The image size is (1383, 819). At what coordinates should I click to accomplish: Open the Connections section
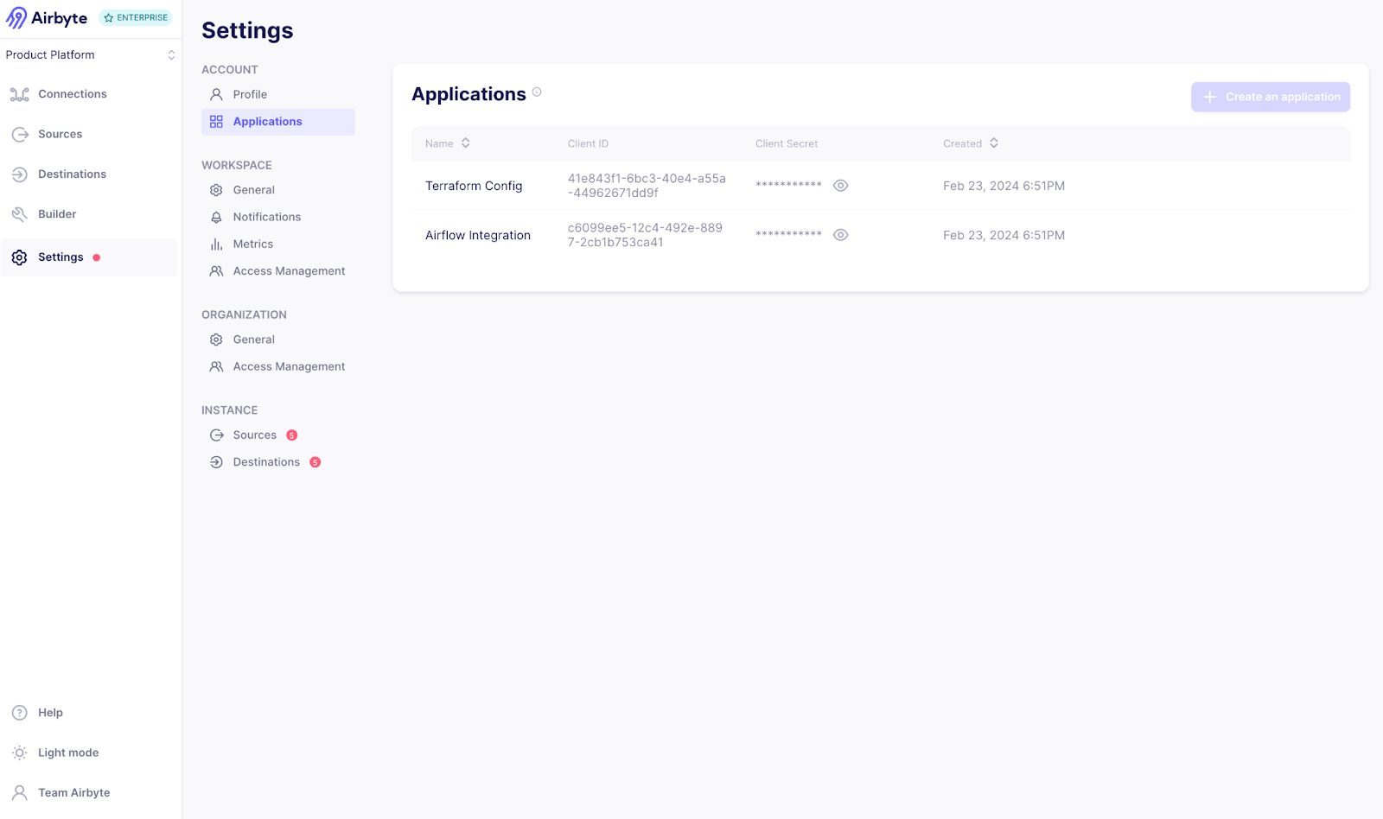72,93
